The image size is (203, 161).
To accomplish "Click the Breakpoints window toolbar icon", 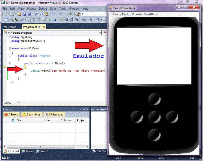I will click(97, 20).
